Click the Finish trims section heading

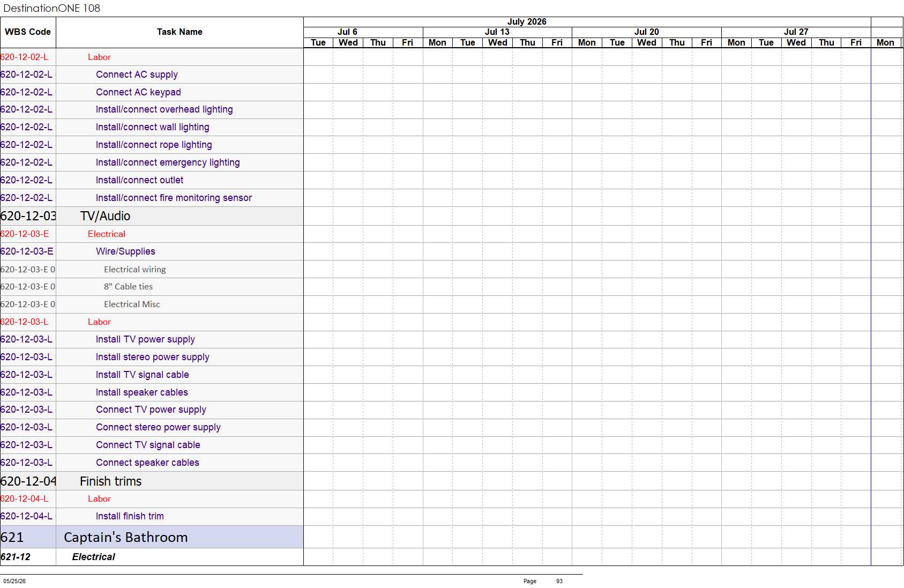point(110,481)
